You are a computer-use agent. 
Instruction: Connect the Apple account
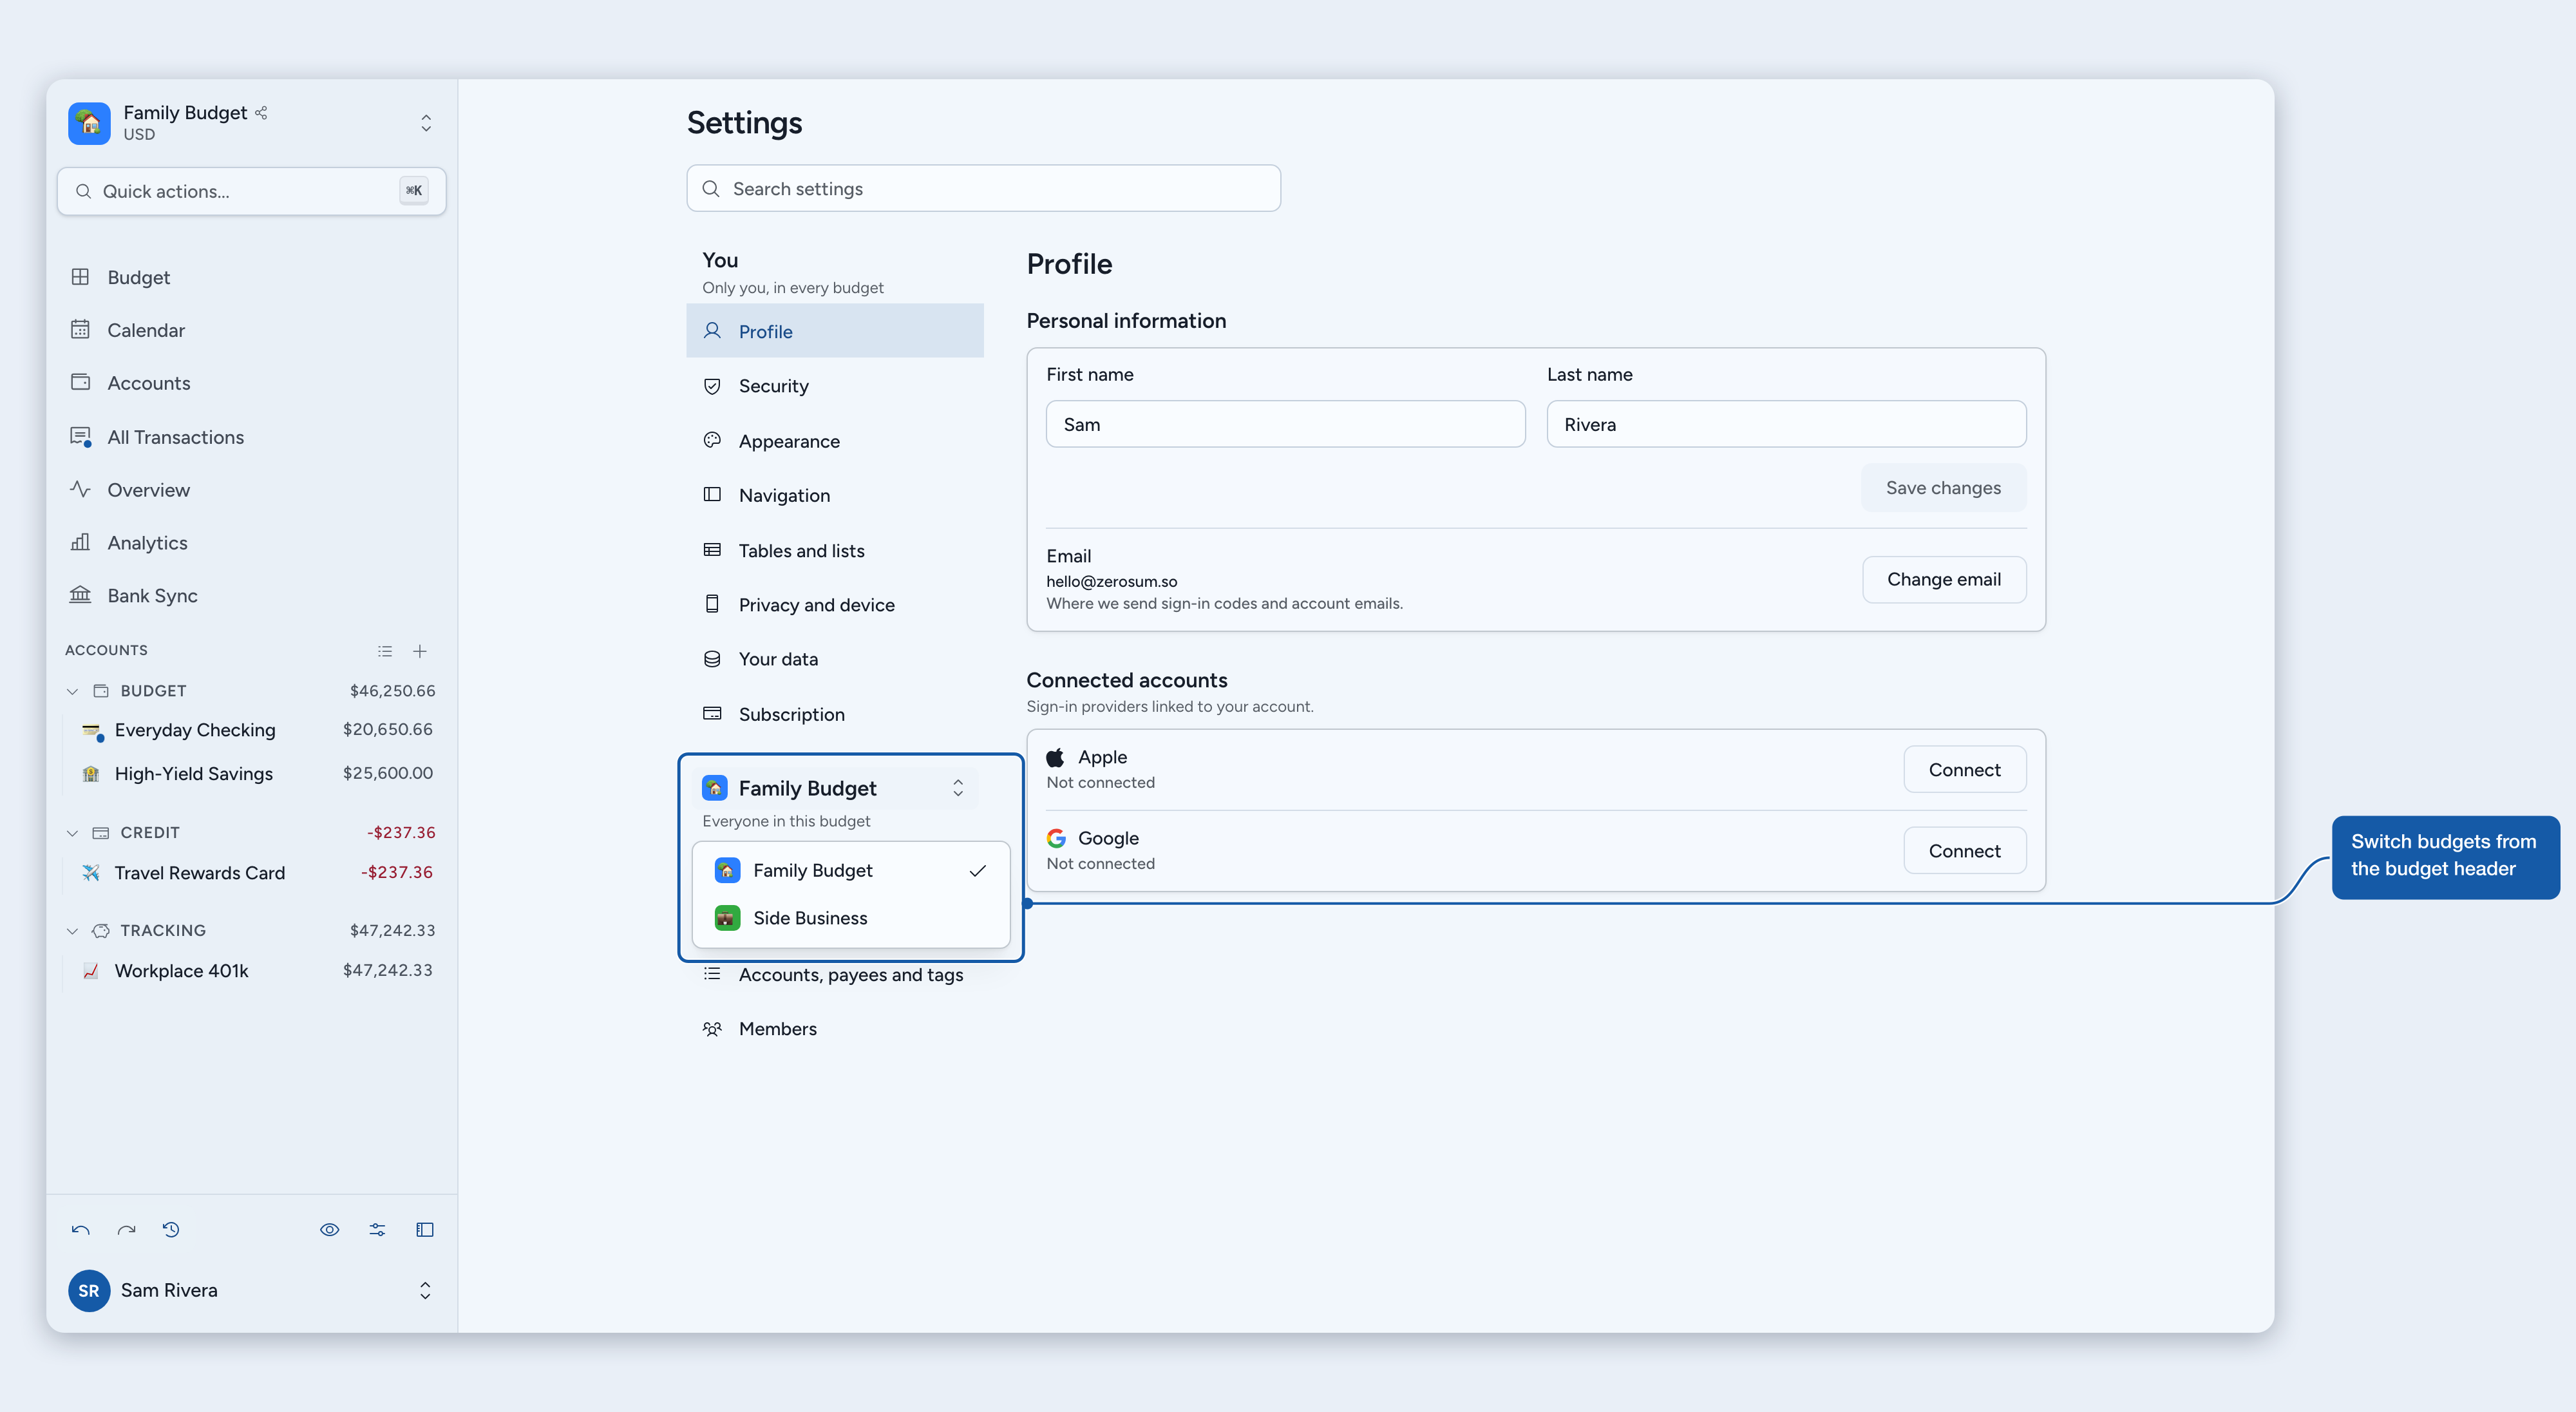coord(1964,770)
